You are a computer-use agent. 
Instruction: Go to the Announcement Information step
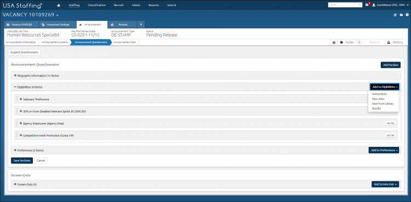click(21, 42)
